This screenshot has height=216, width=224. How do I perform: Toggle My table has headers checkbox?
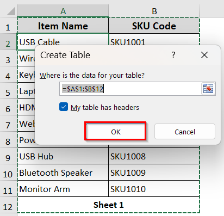tap(64, 107)
